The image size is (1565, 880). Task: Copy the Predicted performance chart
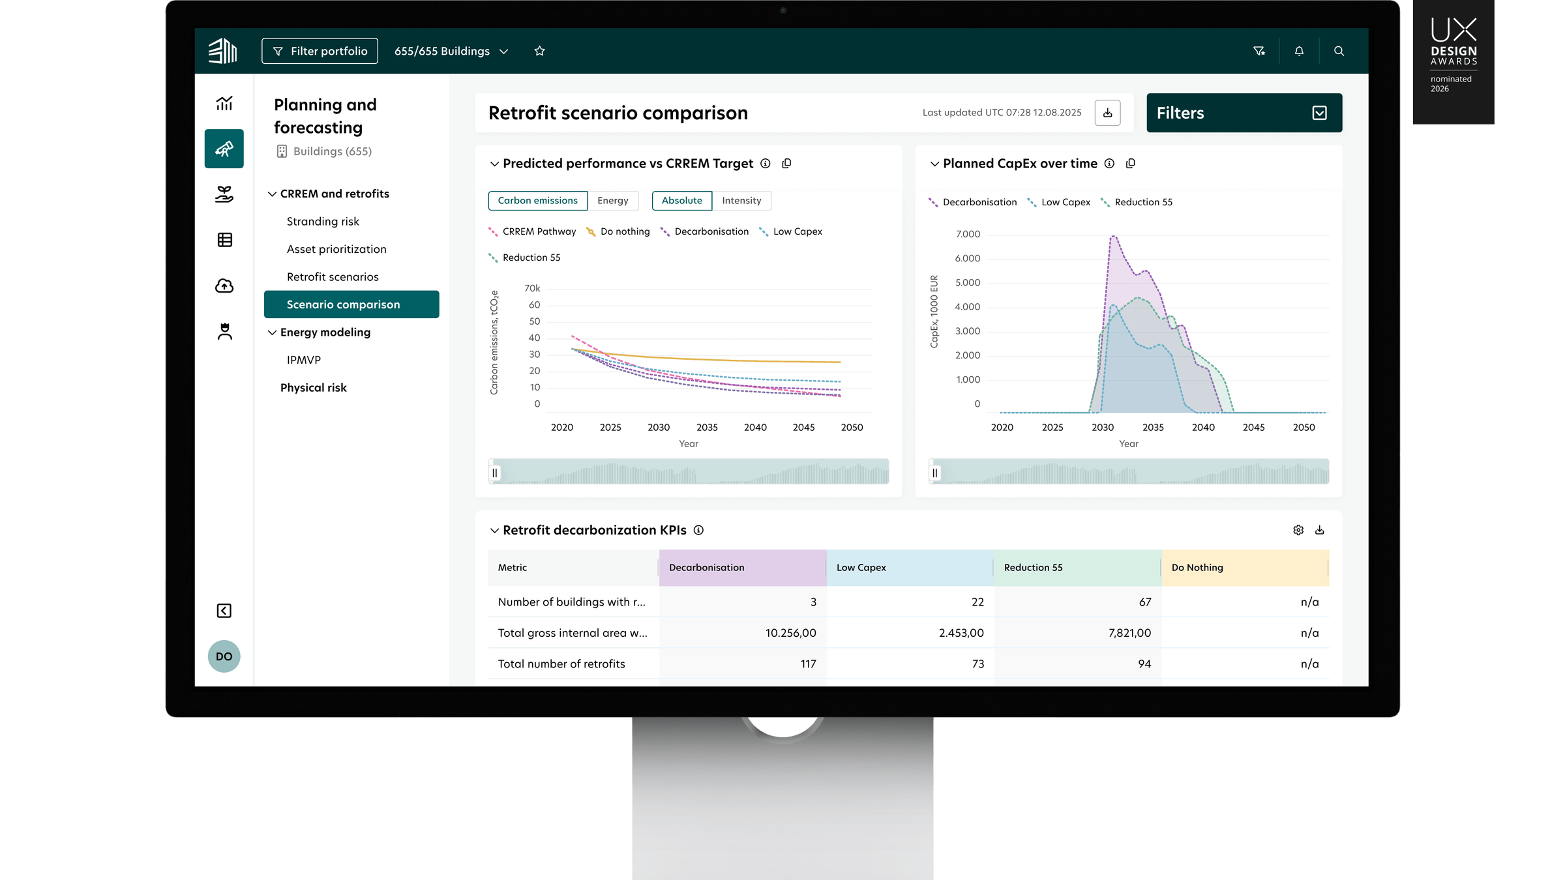[786, 164]
